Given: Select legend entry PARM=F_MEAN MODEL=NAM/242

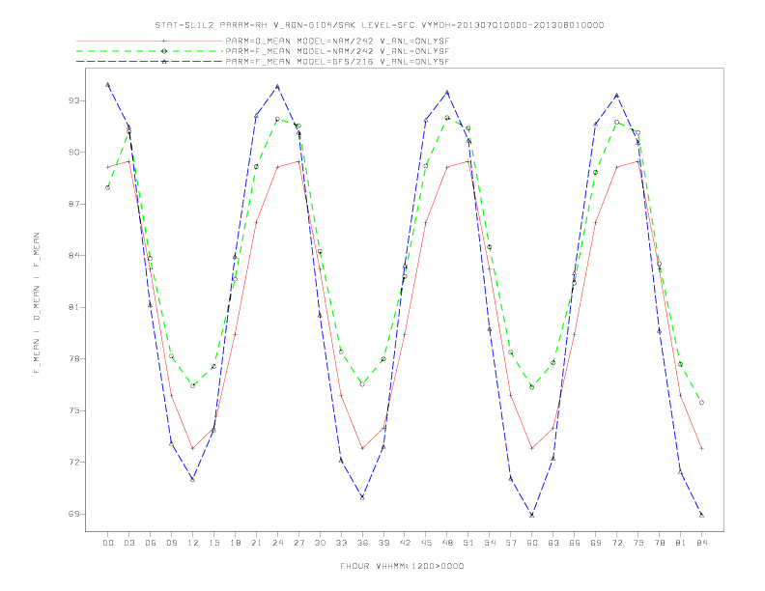Looking at the screenshot, I should click(x=337, y=51).
